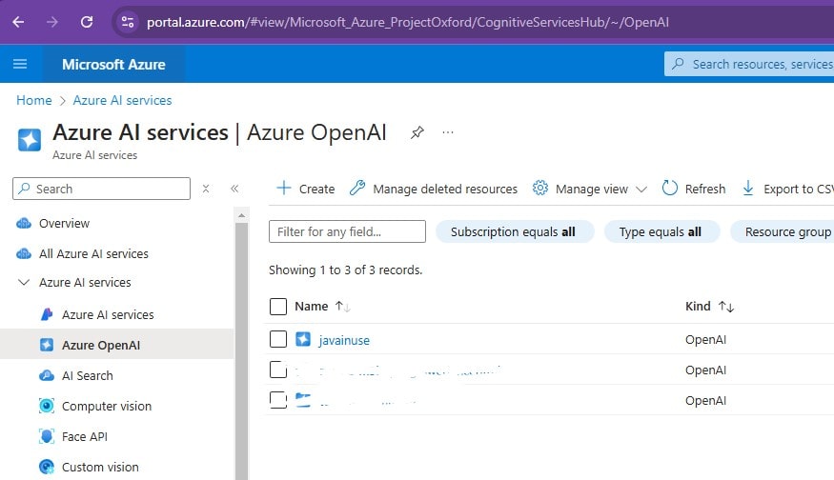Open the Azure portal hamburger menu
This screenshot has width=834, height=480.
pyautogui.click(x=20, y=64)
